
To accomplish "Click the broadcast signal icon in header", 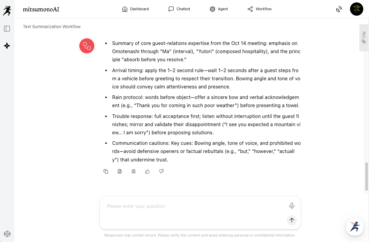I will pyautogui.click(x=339, y=9).
